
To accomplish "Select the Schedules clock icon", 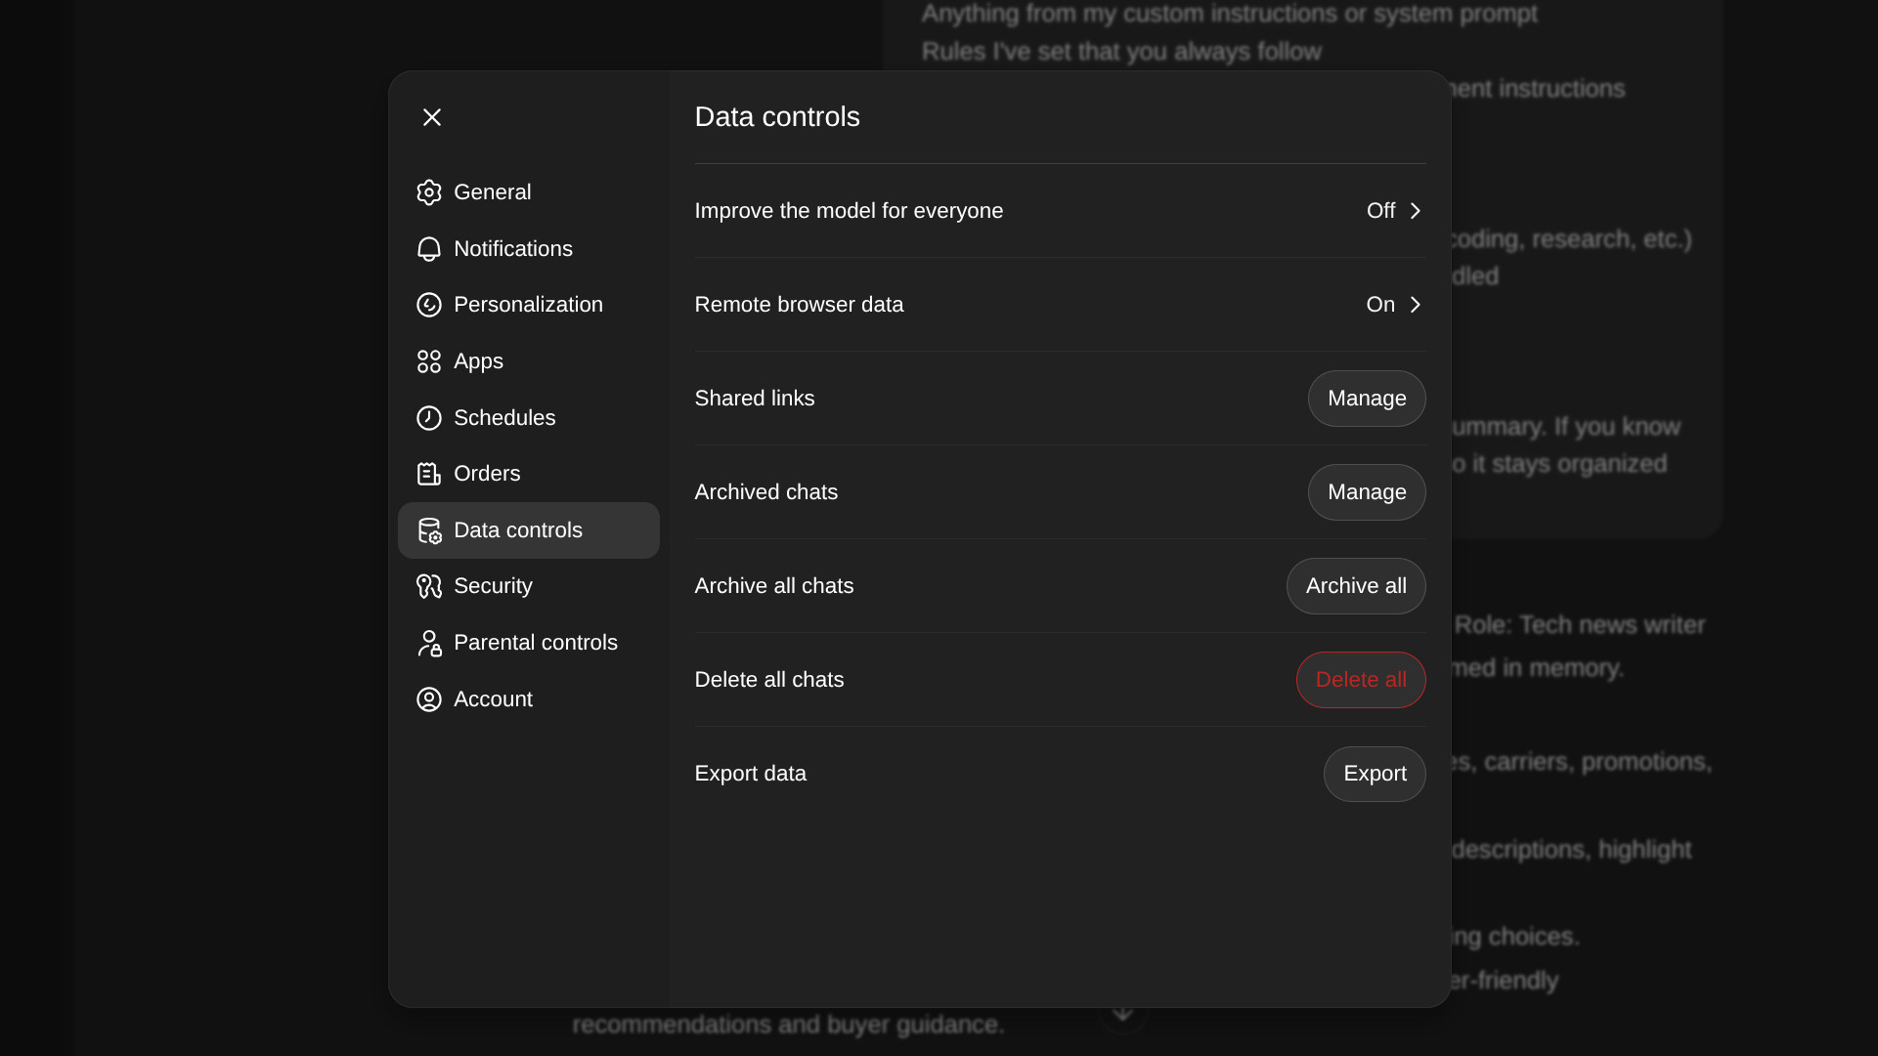I will tap(429, 417).
